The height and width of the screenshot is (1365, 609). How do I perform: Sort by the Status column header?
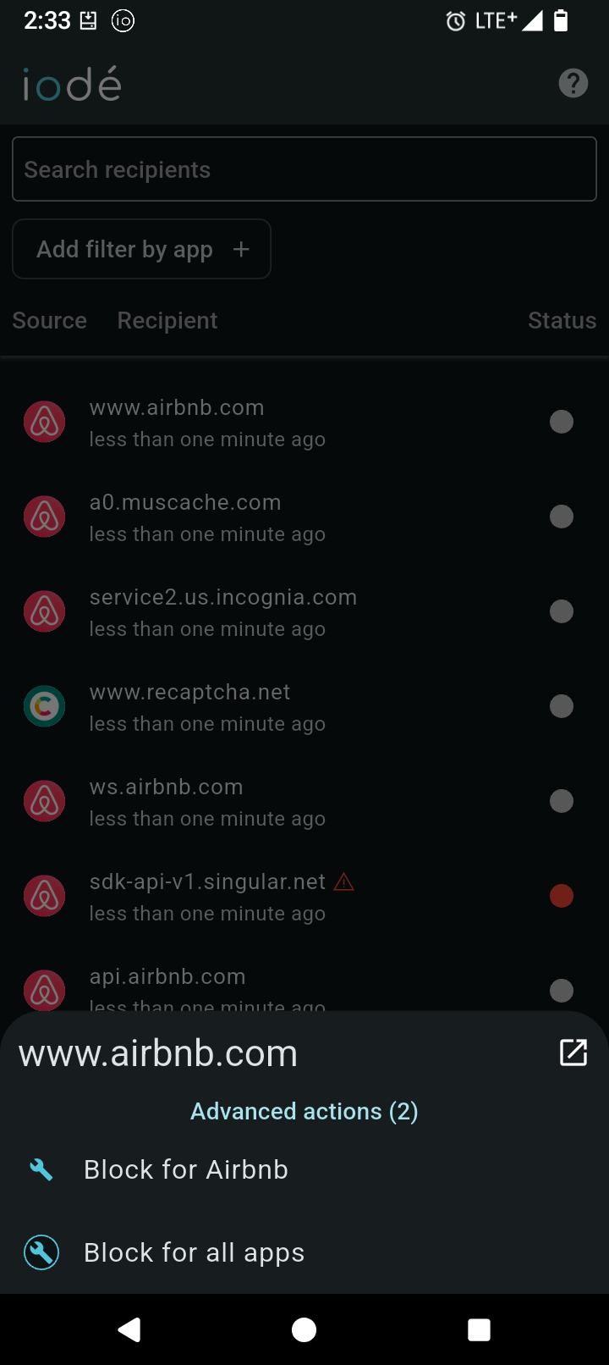(x=562, y=320)
